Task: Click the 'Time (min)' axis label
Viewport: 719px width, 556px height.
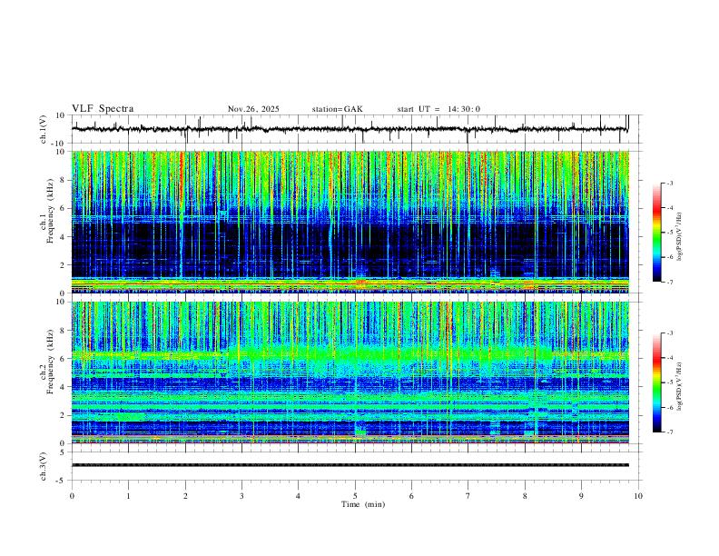Action: click(x=363, y=504)
